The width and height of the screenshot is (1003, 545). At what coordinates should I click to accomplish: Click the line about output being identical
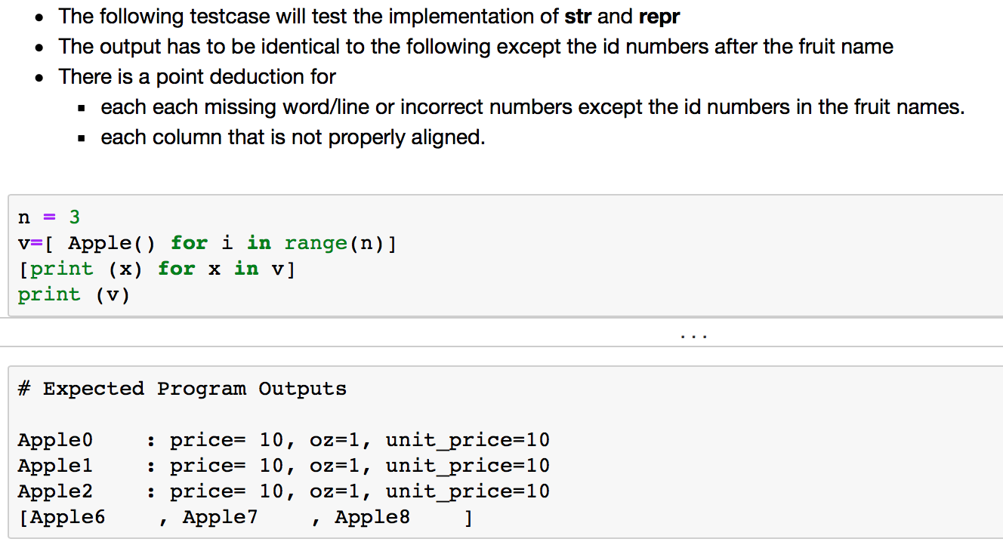tap(476, 46)
